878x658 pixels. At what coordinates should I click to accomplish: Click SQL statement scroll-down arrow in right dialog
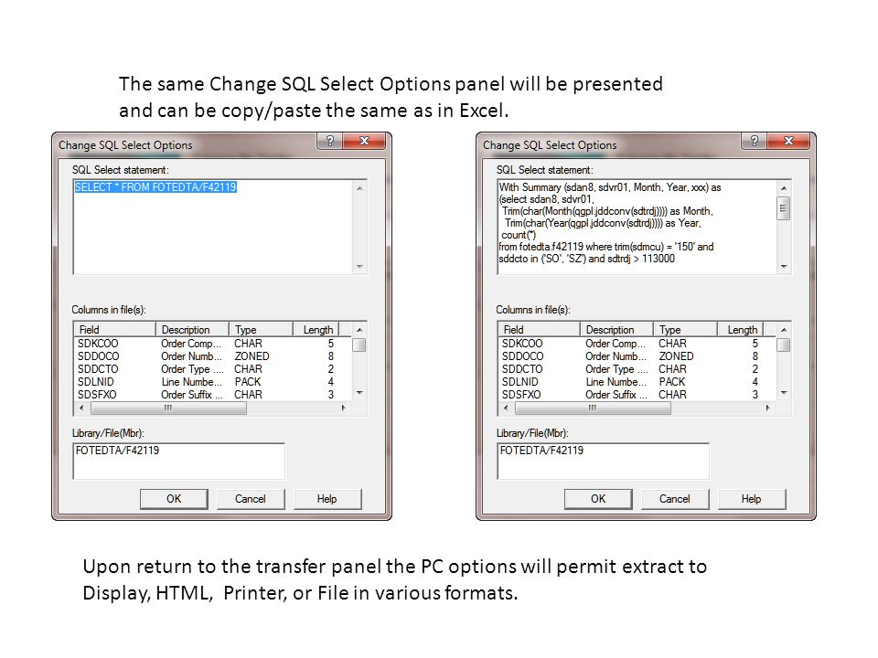pyautogui.click(x=784, y=266)
